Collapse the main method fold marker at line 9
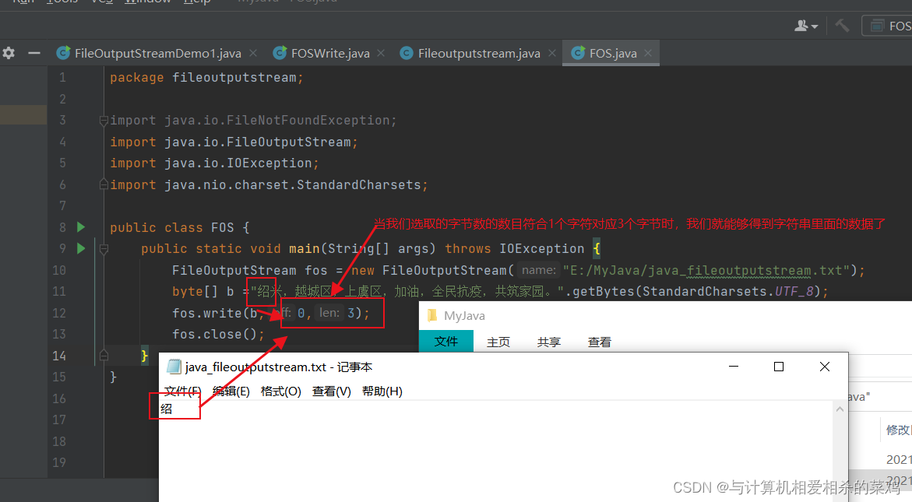 (x=104, y=249)
